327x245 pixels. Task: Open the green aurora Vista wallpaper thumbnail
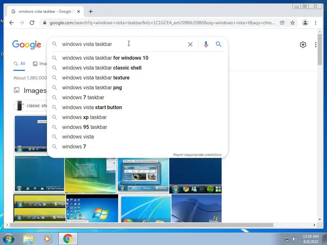click(x=90, y=176)
